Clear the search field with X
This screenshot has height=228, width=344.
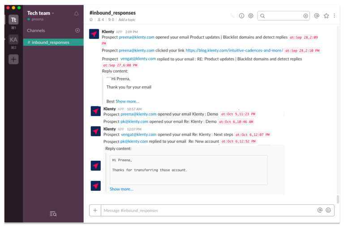[305, 16]
